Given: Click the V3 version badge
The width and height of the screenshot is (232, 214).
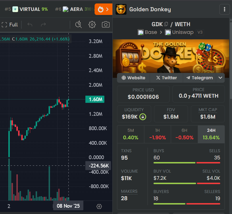Looking at the screenshot, I should 200,32.
